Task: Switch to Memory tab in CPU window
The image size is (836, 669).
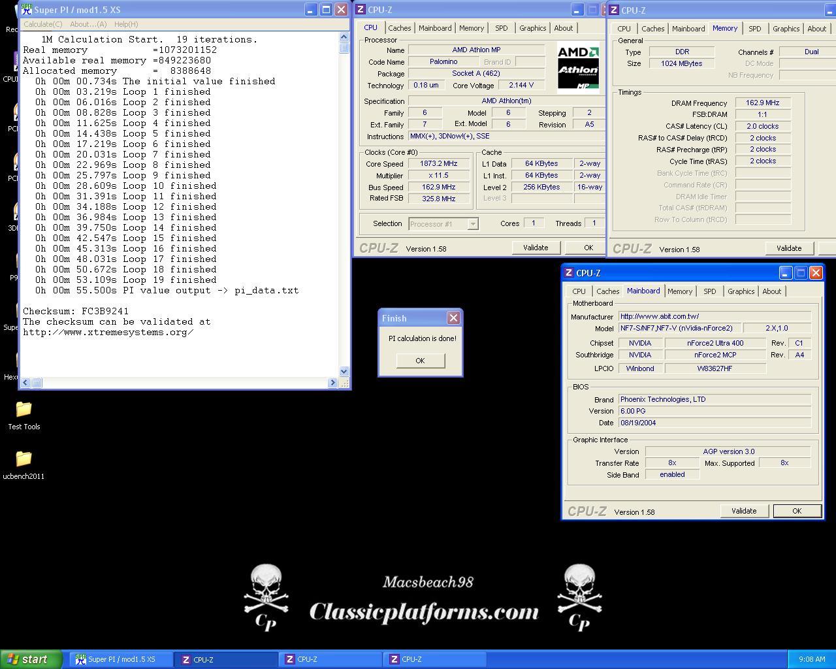Action: point(472,28)
